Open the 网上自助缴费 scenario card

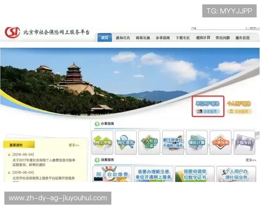(x=112, y=174)
